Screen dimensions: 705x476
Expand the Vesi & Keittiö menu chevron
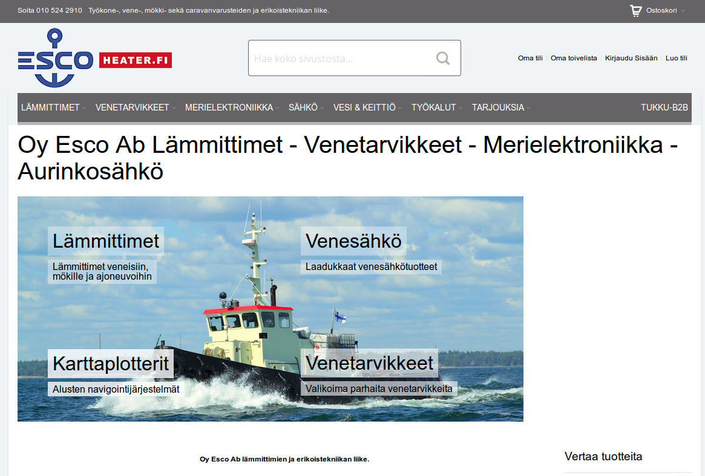coord(400,108)
